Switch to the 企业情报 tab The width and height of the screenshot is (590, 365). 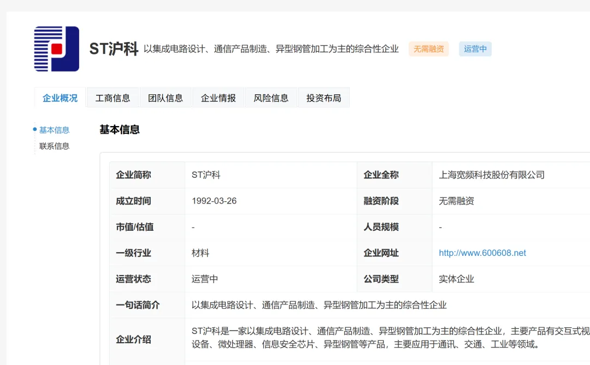218,98
